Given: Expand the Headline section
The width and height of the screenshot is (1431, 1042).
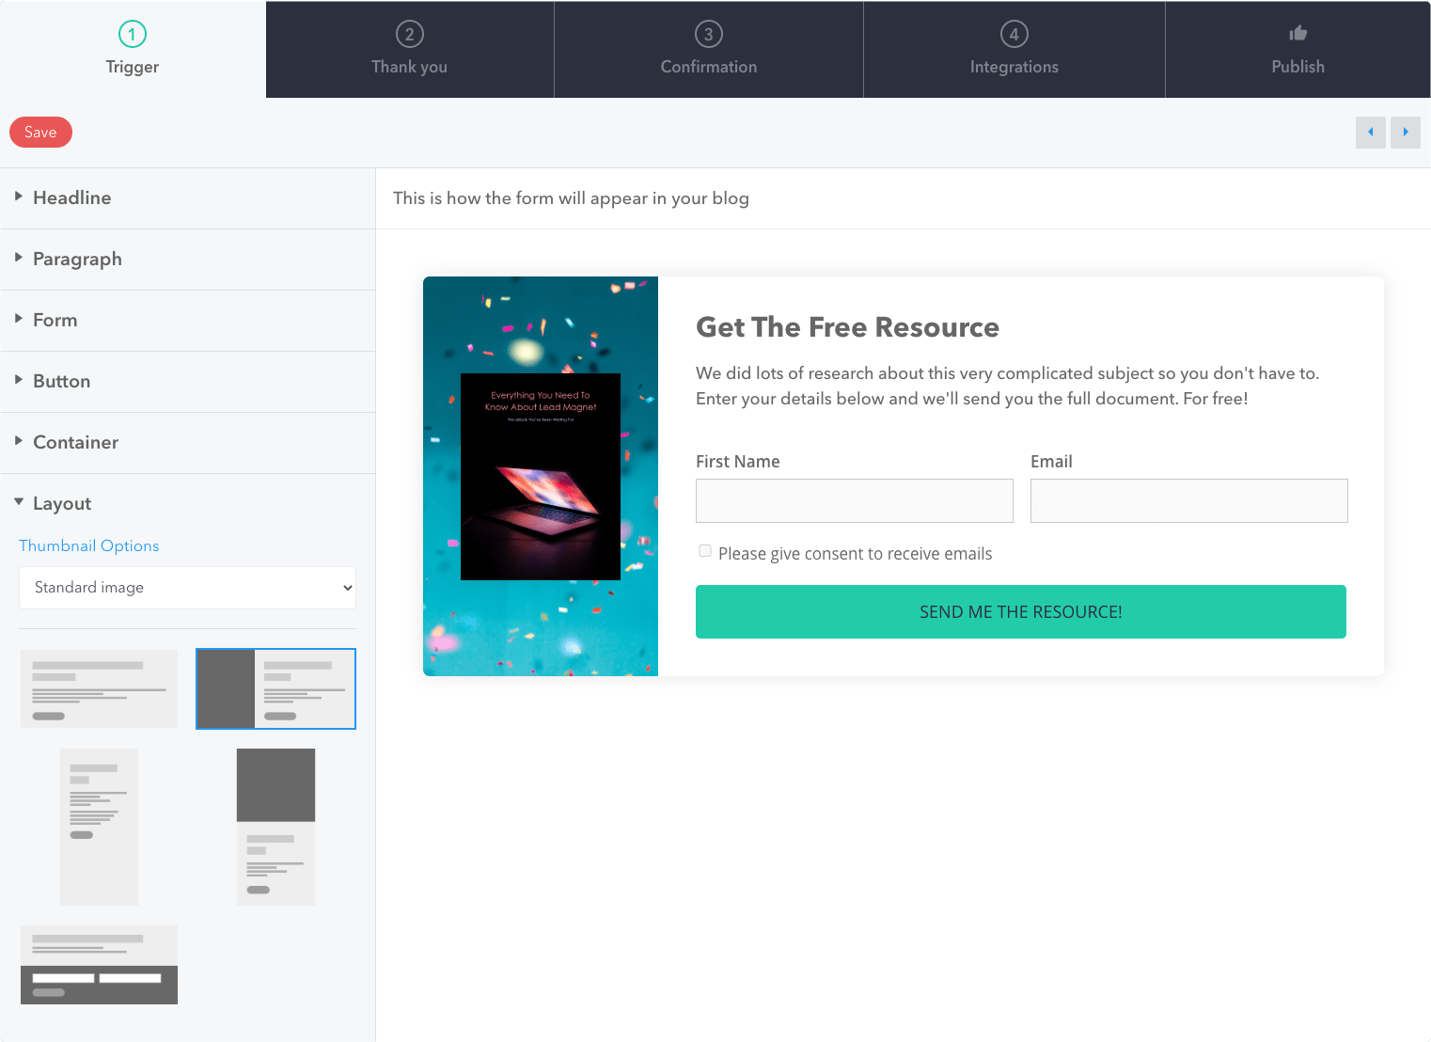Looking at the screenshot, I should point(71,198).
